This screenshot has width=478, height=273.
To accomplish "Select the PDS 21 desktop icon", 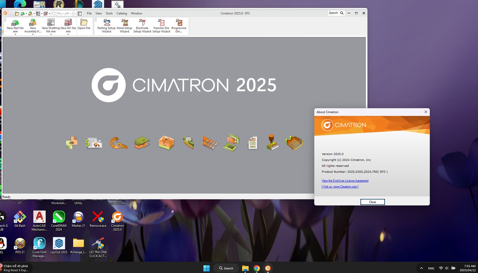I will coord(20,246).
